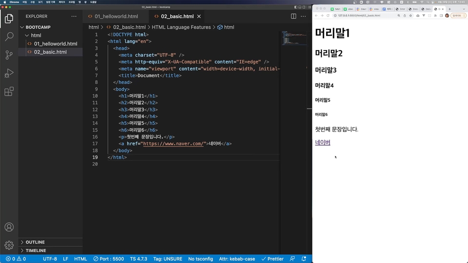Open the Run and Debug view
Screen dimensions: 468x263
(x=9, y=73)
